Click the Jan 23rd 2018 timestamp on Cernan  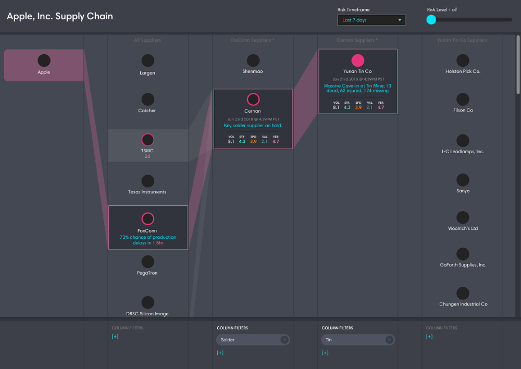click(253, 119)
